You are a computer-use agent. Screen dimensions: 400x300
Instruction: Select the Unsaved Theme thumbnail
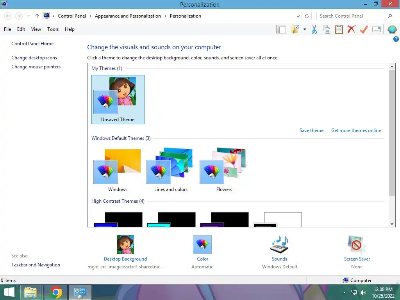118,100
